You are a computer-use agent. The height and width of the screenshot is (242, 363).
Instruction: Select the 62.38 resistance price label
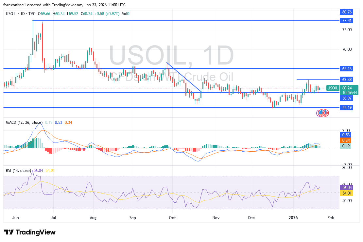(347, 79)
